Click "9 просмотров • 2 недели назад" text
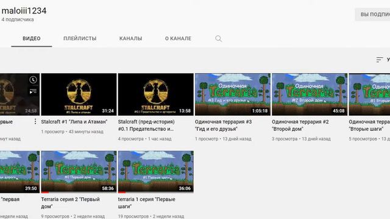 point(73,217)
